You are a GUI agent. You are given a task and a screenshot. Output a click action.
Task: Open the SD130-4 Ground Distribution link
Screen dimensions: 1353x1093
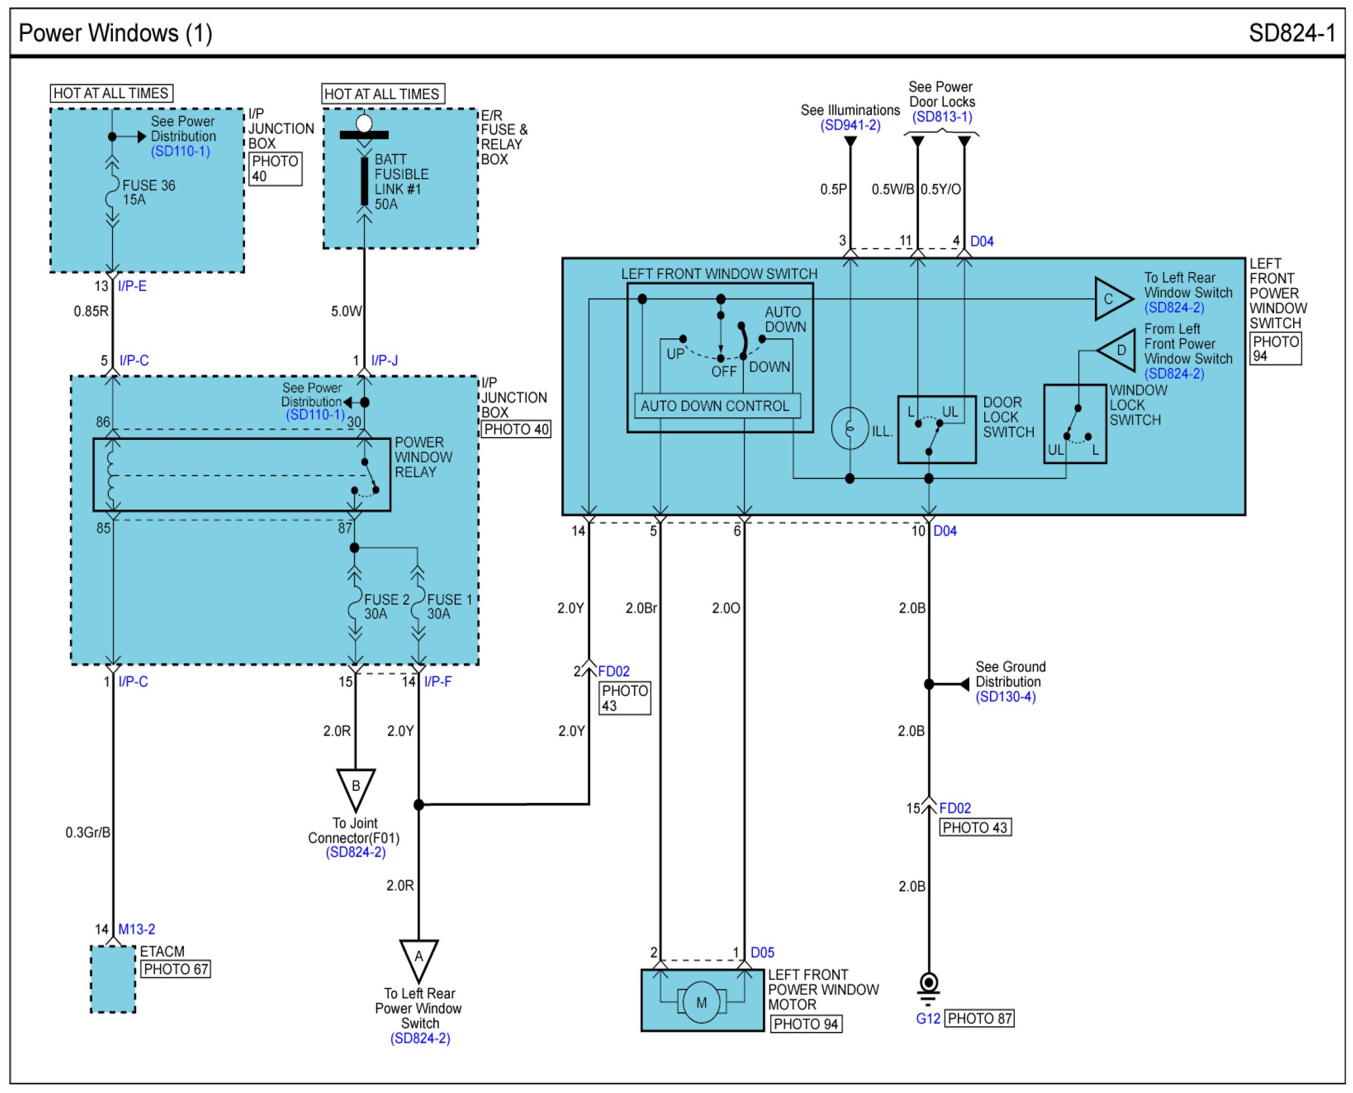[x=1005, y=697]
